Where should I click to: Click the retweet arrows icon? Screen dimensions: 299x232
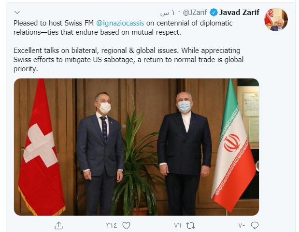pos(190,226)
